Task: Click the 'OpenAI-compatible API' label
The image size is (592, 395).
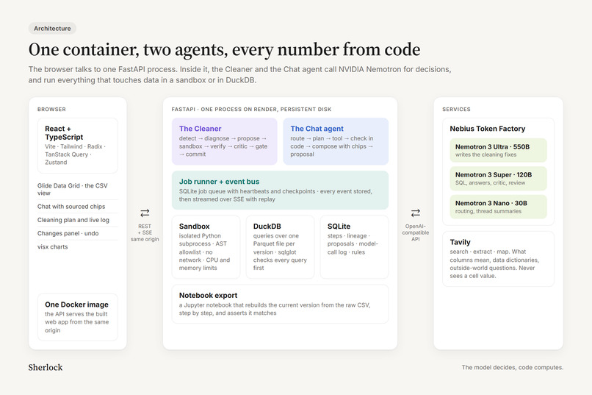Action: [x=415, y=232]
